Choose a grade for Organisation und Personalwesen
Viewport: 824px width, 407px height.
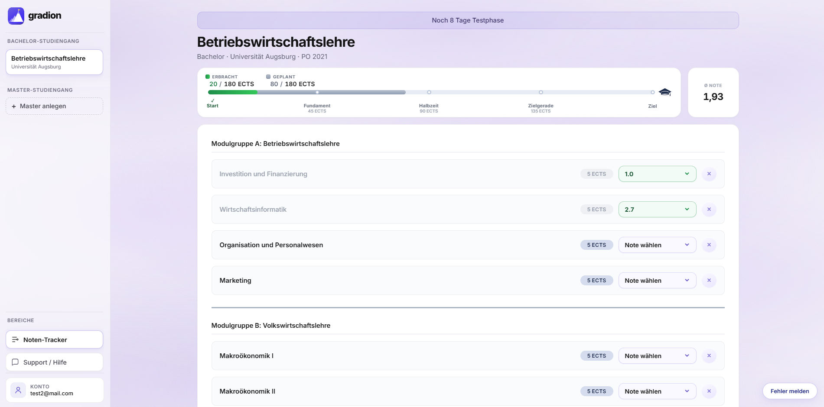657,245
